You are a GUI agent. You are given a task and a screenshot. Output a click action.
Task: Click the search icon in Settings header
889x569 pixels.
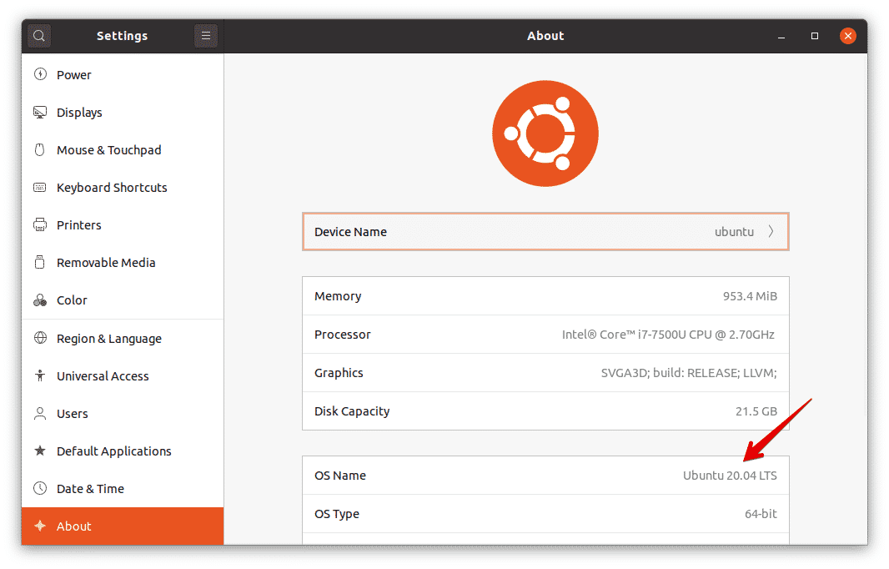(x=39, y=36)
